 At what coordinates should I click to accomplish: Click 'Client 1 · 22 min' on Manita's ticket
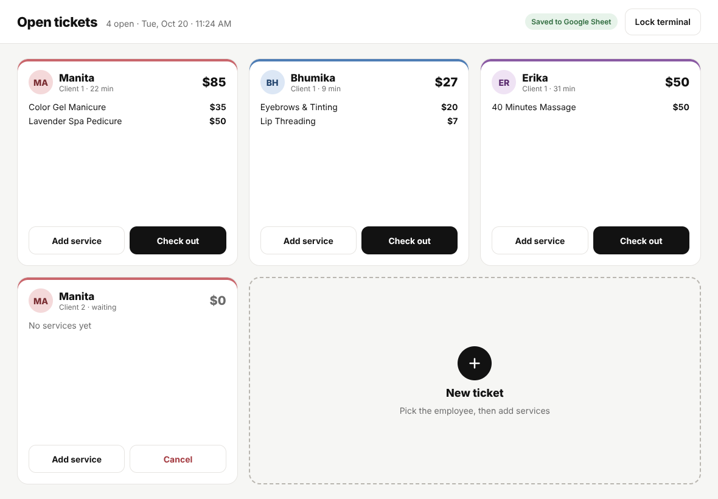86,89
